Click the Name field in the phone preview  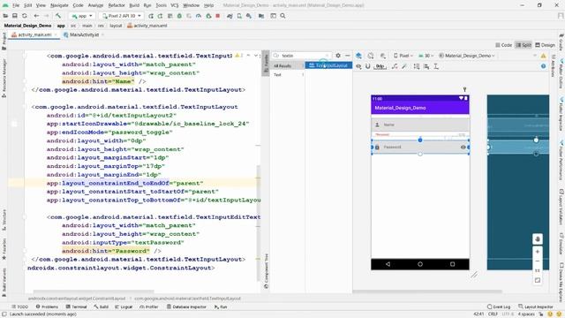pyautogui.click(x=420, y=125)
